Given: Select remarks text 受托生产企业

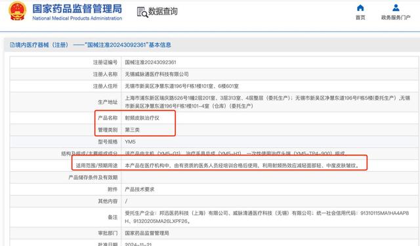Looking at the screenshot, I should 267,217.
